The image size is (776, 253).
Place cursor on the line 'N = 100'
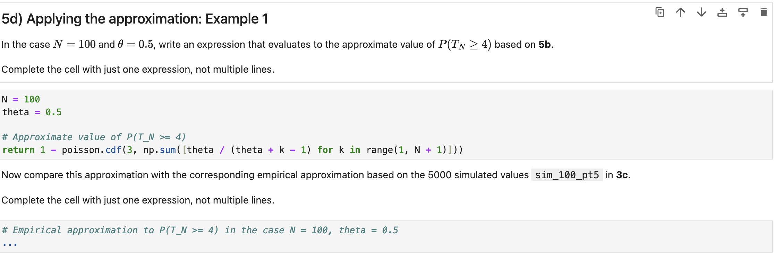coord(21,99)
